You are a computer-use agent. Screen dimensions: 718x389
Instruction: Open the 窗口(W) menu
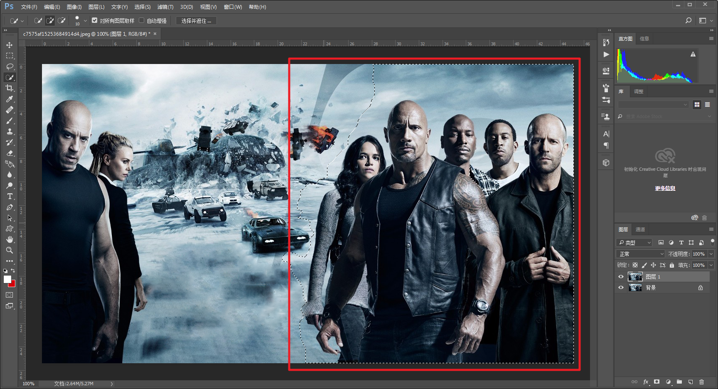tap(233, 7)
